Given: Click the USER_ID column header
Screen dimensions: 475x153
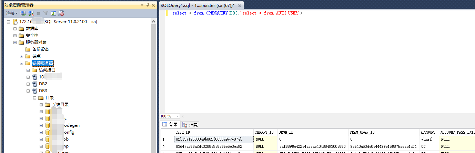Looking at the screenshot, I should click(214, 132).
